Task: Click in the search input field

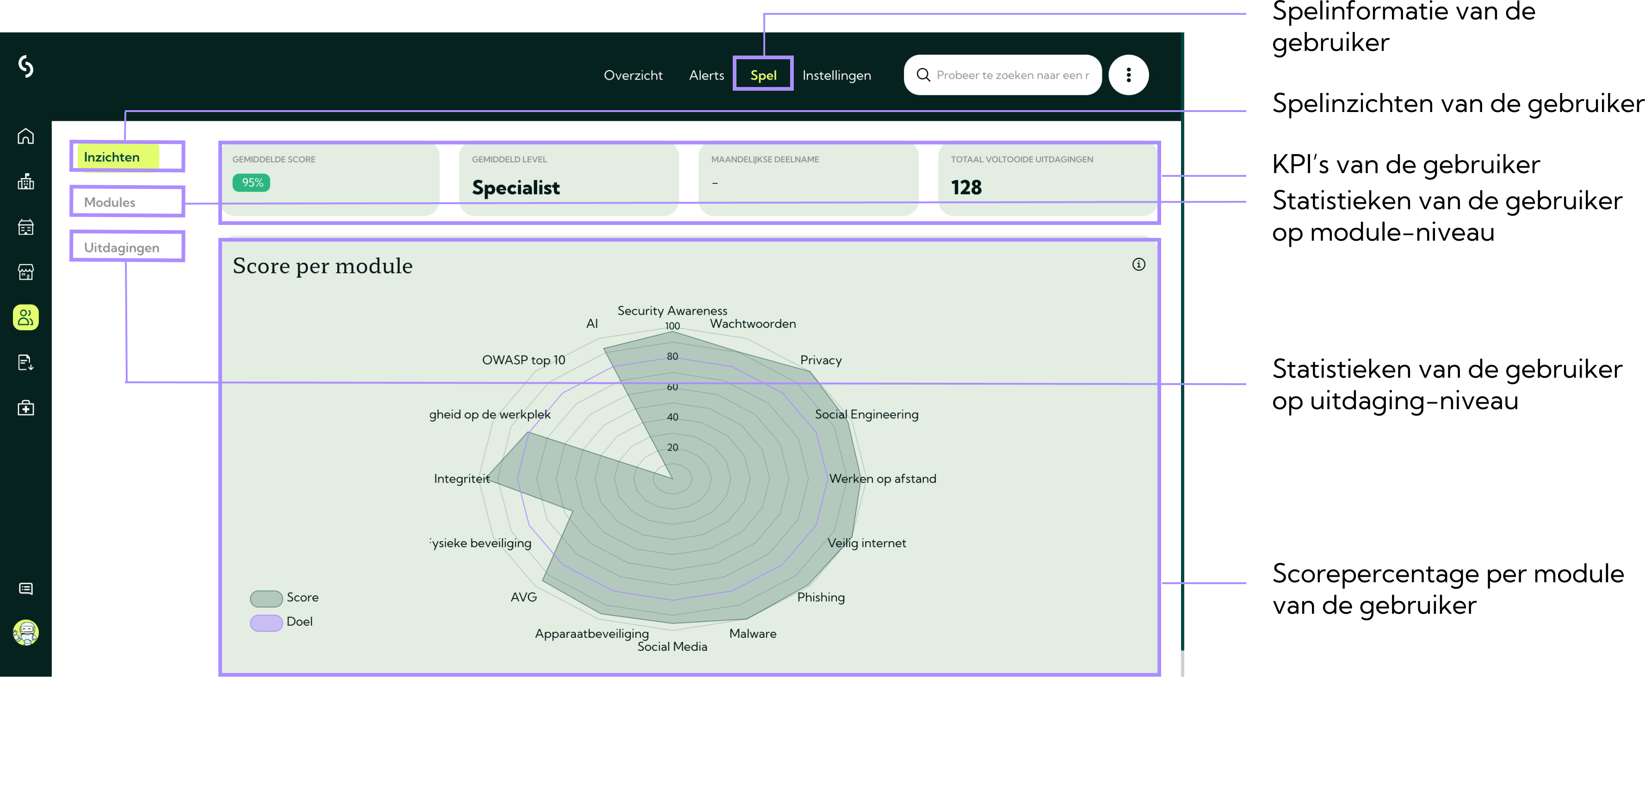Action: [1012, 75]
